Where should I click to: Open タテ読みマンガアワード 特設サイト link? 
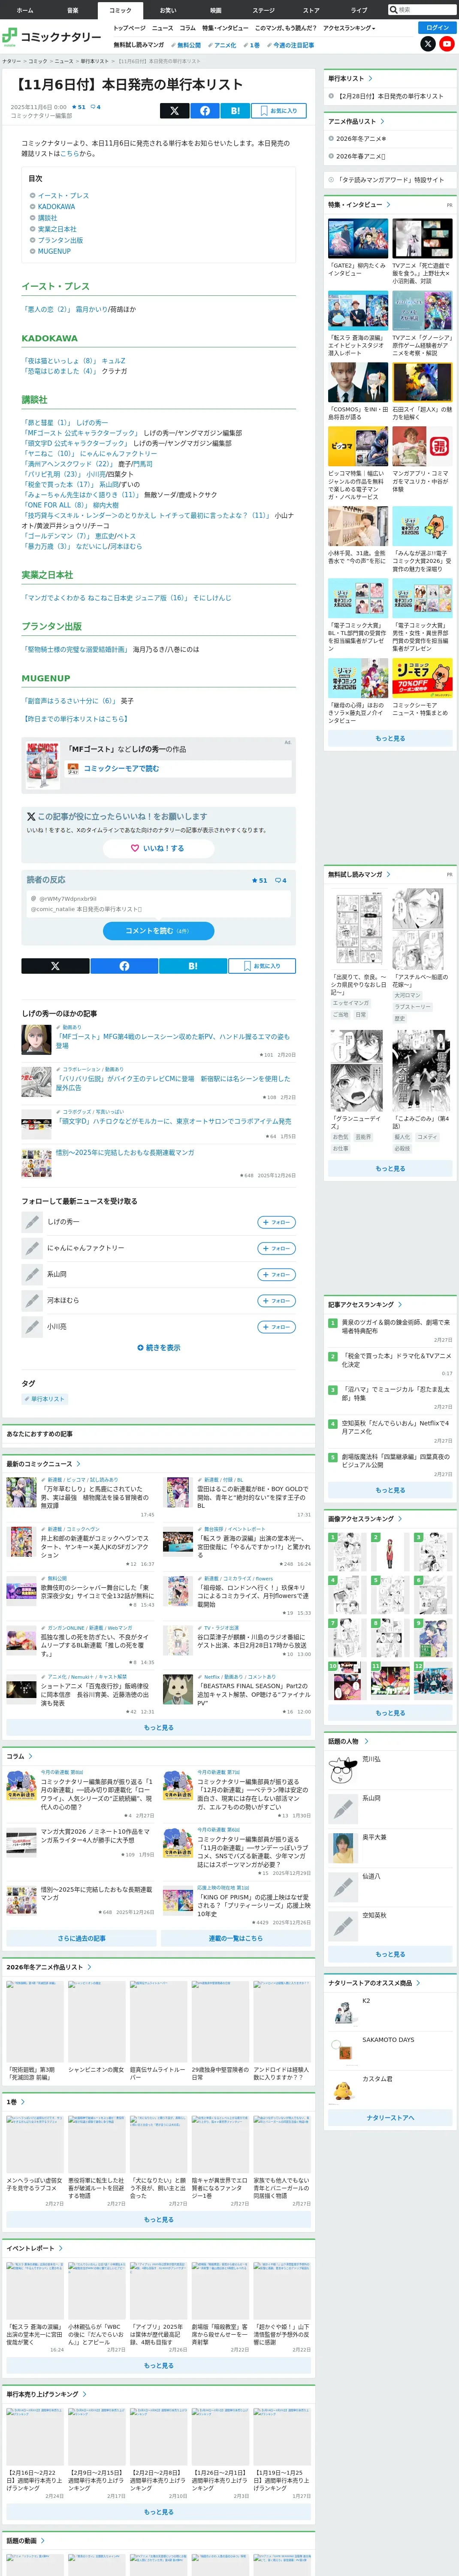pyautogui.click(x=390, y=180)
